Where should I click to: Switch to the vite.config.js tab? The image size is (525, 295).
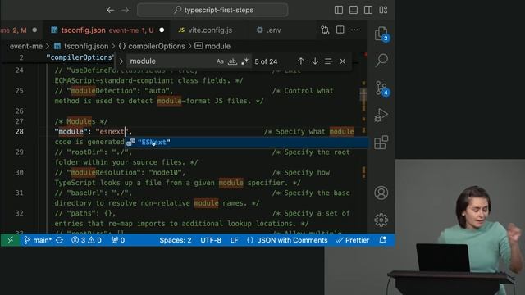click(210, 30)
